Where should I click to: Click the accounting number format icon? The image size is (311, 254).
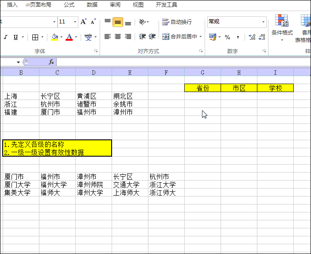click(212, 37)
